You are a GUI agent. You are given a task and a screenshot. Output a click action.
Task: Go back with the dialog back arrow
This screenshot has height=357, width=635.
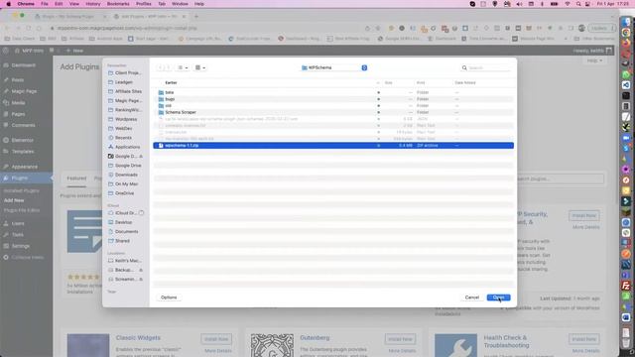pyautogui.click(x=161, y=67)
